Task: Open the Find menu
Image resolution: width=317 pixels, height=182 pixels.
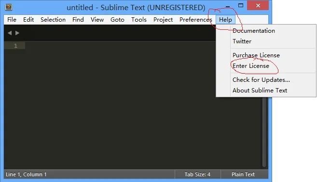Action: (78, 20)
